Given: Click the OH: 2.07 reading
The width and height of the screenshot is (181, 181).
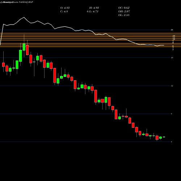Looking at the screenshot, I should pyautogui.click(x=124, y=12).
